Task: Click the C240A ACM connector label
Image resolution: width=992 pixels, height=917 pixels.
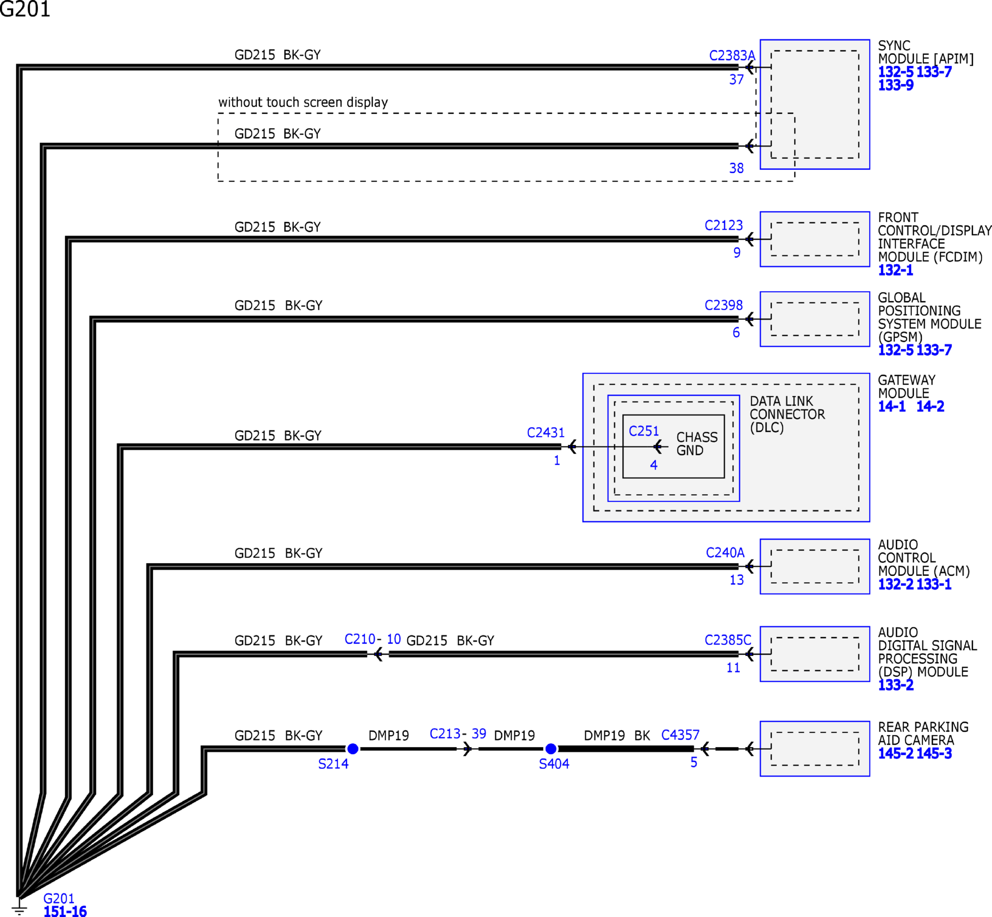Action: coord(725,553)
